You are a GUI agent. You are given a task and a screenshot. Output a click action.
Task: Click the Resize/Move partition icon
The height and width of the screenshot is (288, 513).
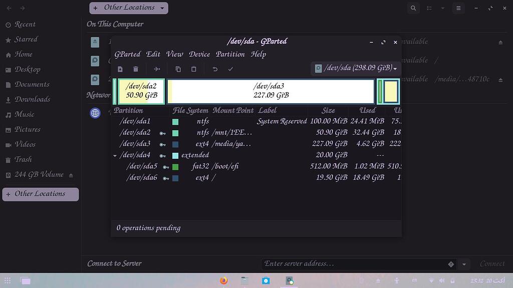tap(157, 69)
